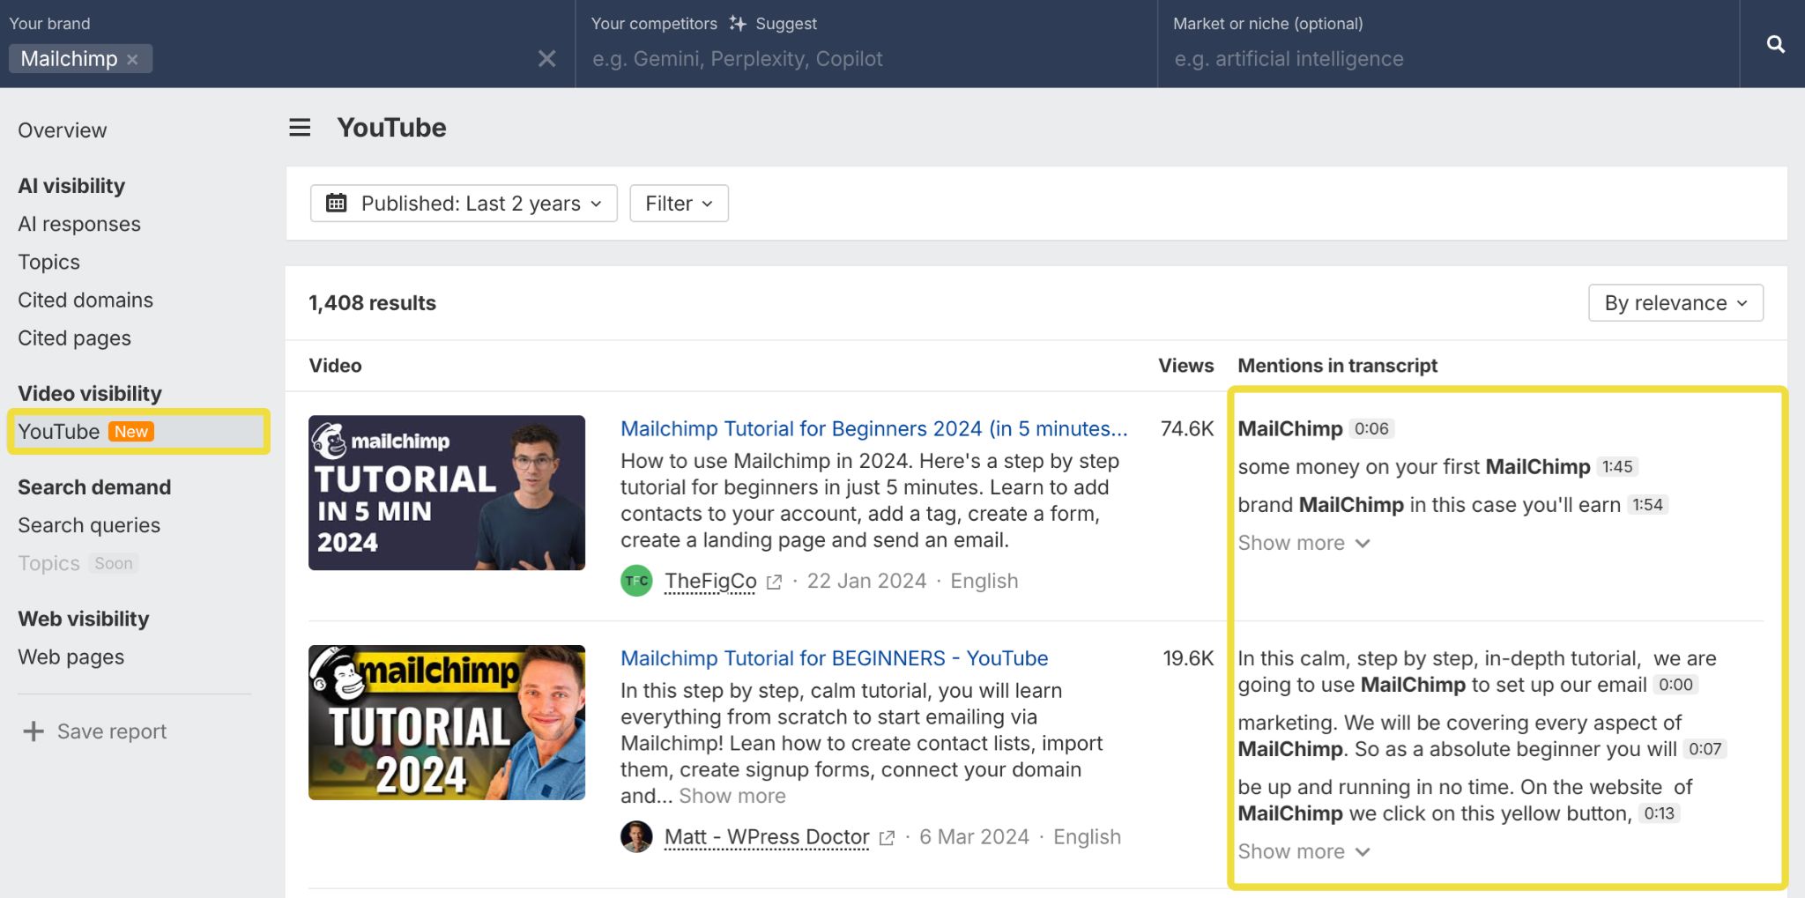Change sorting via By relevance dropdown

click(1675, 303)
